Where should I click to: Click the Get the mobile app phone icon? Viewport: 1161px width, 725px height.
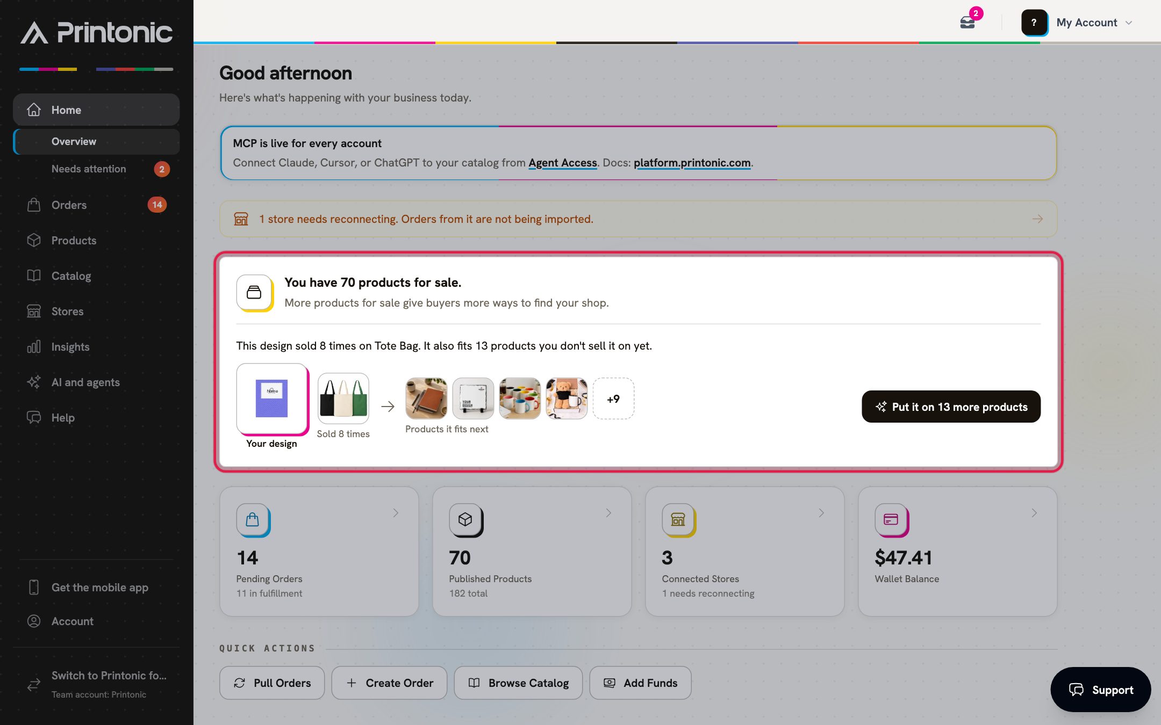point(34,587)
